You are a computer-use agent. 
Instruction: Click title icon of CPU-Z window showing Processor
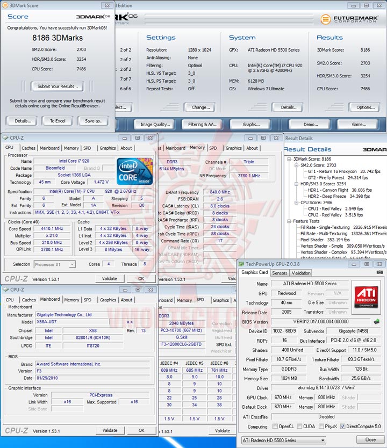click(5, 138)
